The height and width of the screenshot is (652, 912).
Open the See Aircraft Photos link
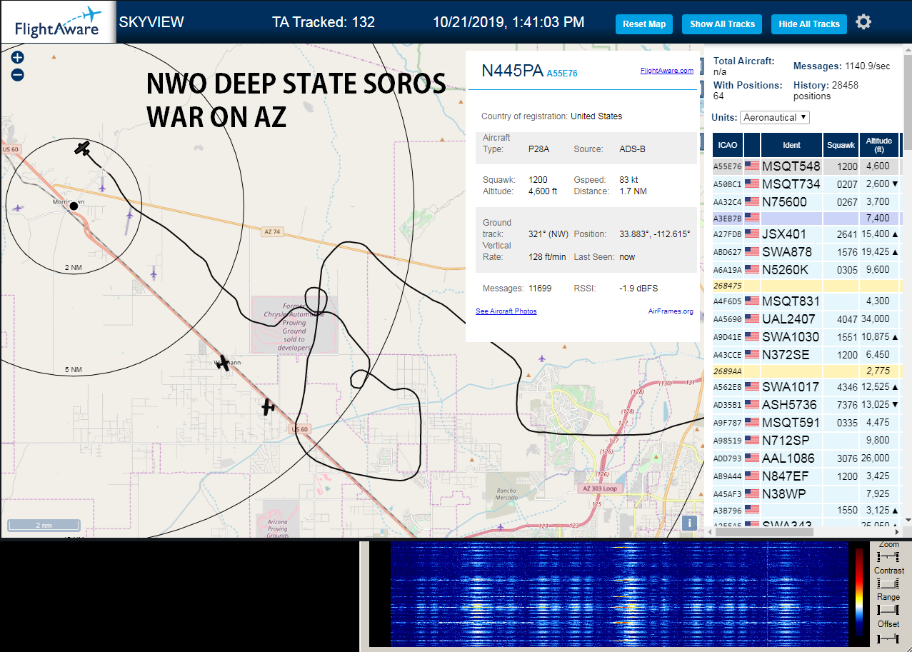506,311
